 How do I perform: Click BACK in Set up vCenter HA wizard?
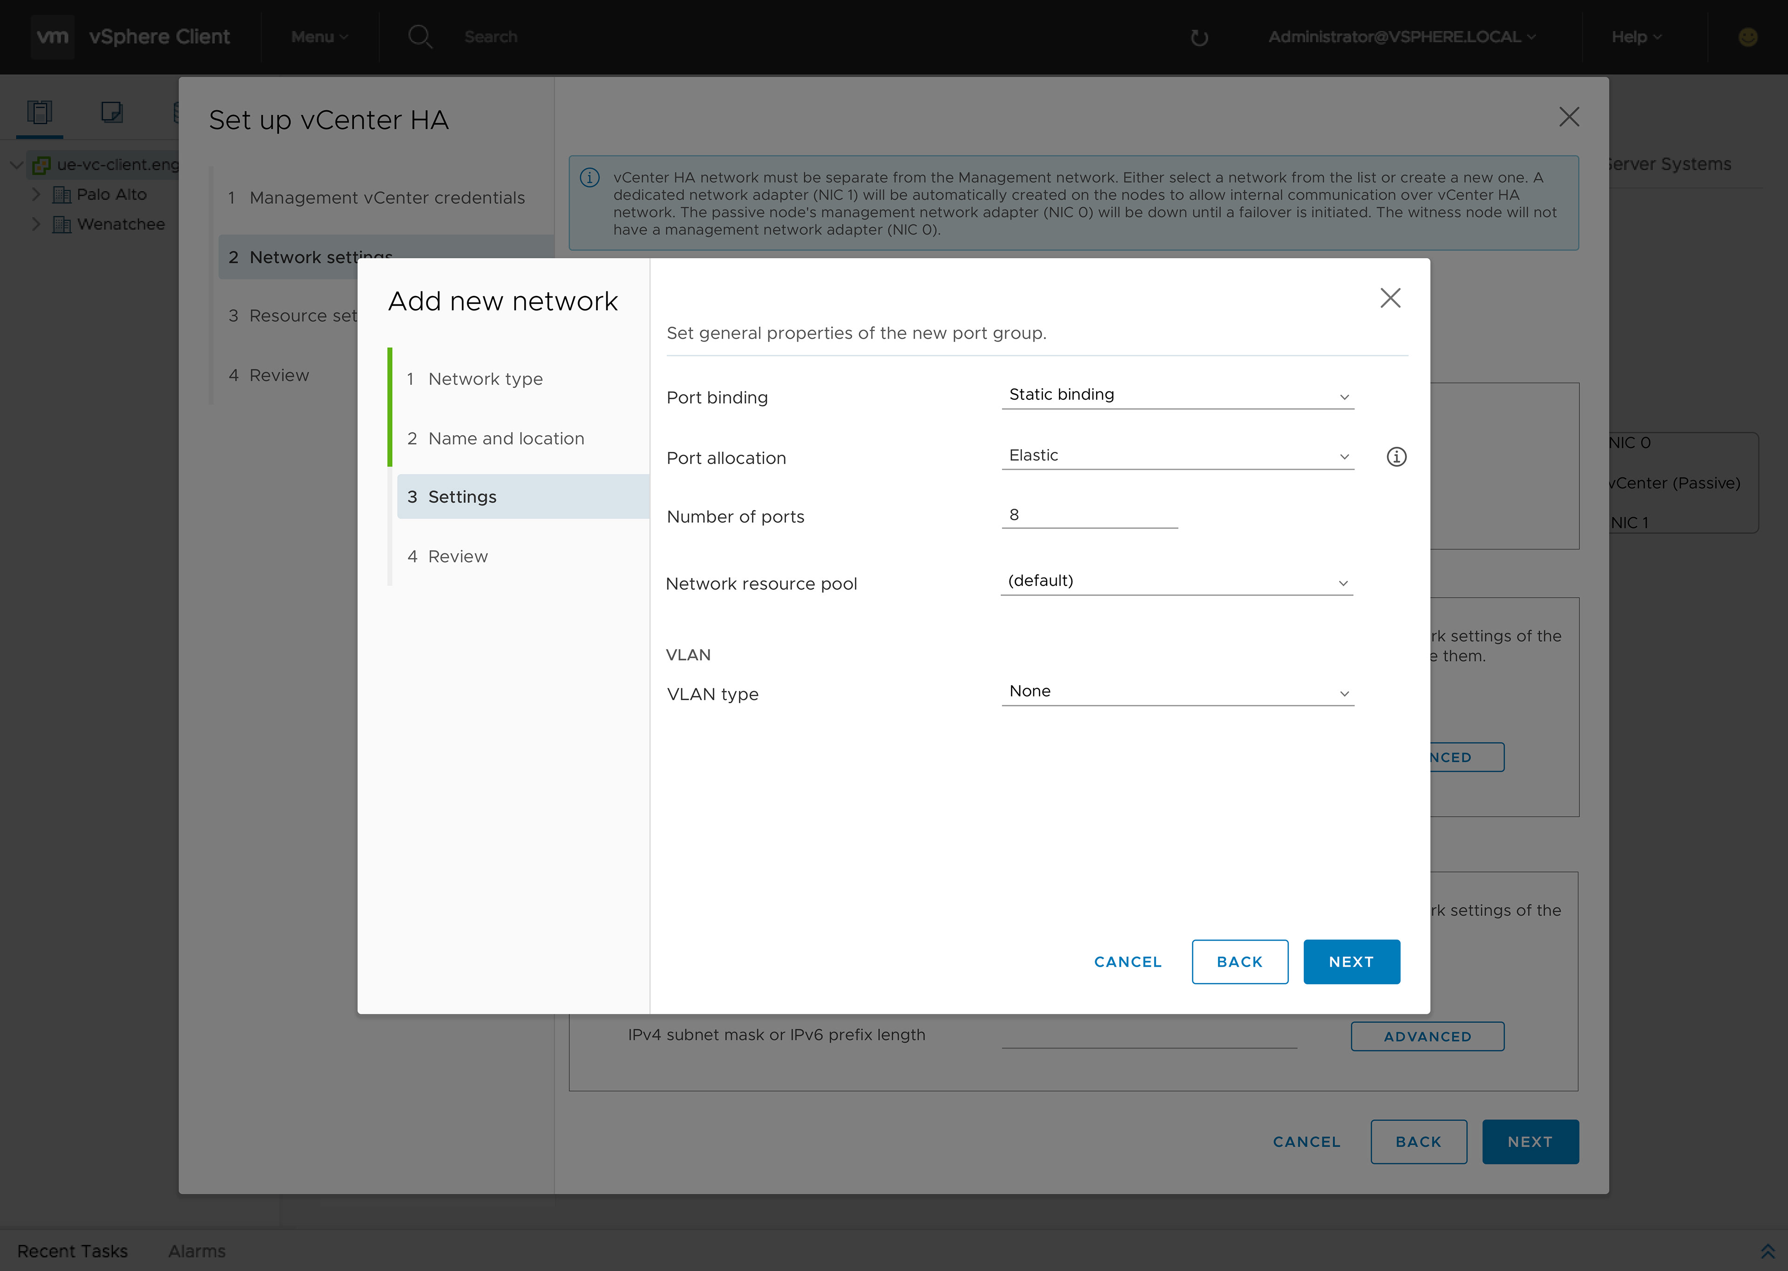pos(1418,1142)
